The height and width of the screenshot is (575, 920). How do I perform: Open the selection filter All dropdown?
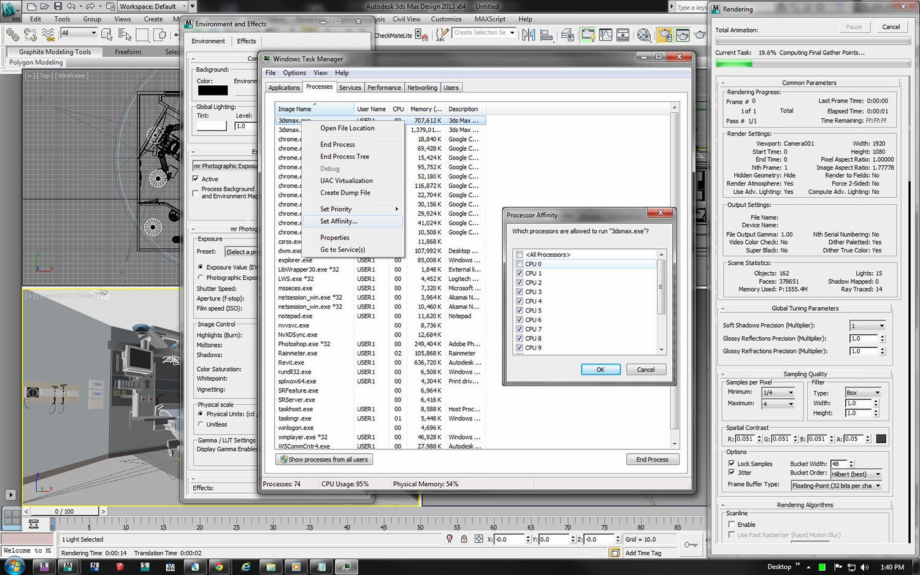(x=79, y=33)
